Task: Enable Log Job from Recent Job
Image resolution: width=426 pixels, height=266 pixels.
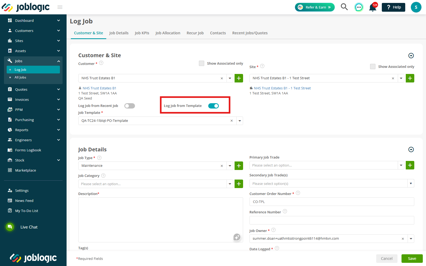Action: coord(130,106)
